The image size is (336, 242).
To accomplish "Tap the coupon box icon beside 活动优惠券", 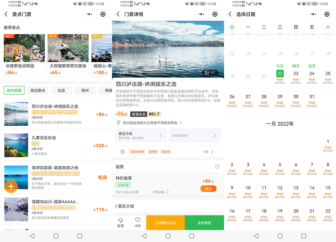I will point(123,152).
